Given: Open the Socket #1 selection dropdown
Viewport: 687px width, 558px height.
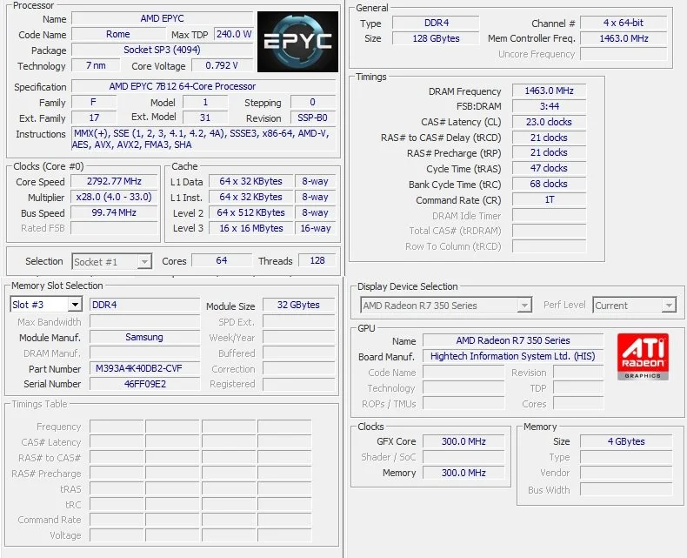Looking at the screenshot, I should pos(111,262).
